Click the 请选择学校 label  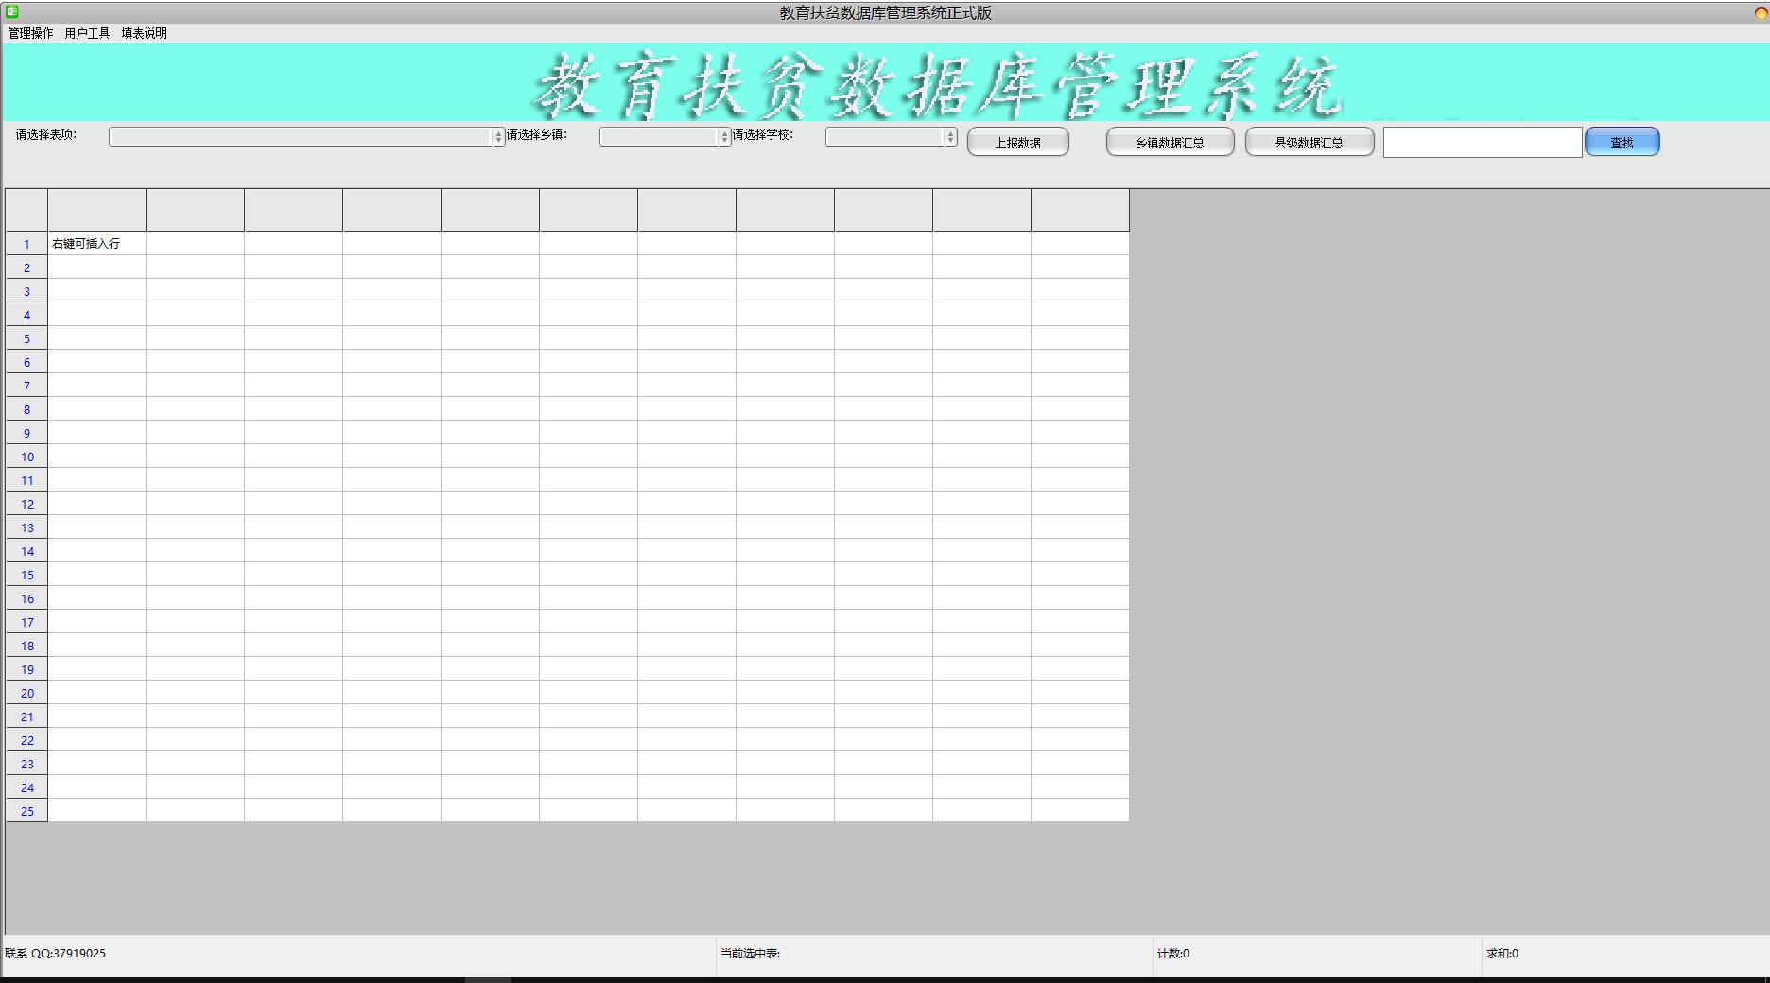(763, 134)
